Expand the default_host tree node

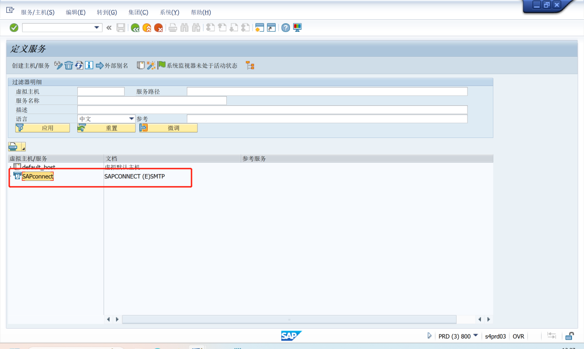(x=11, y=167)
